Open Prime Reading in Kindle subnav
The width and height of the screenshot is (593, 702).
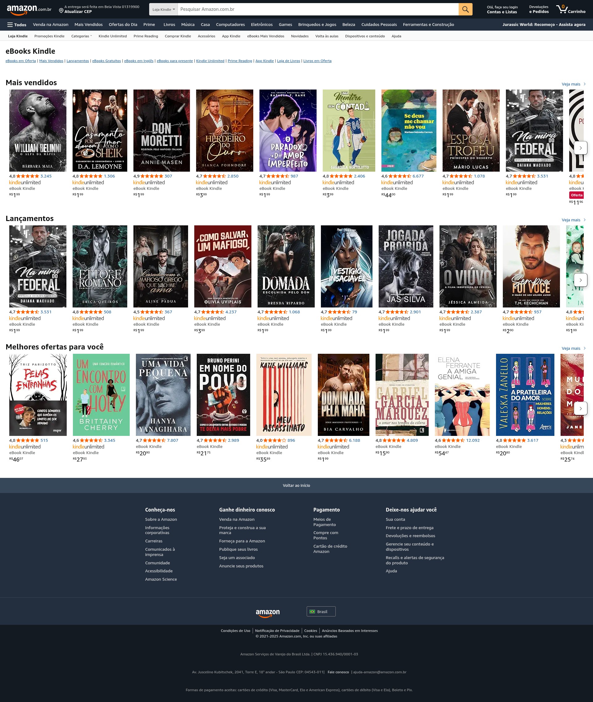146,36
